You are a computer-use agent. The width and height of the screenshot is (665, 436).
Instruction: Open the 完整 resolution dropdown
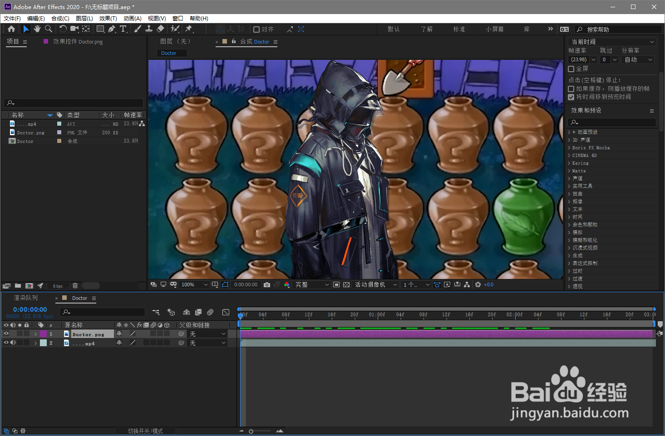pos(312,285)
